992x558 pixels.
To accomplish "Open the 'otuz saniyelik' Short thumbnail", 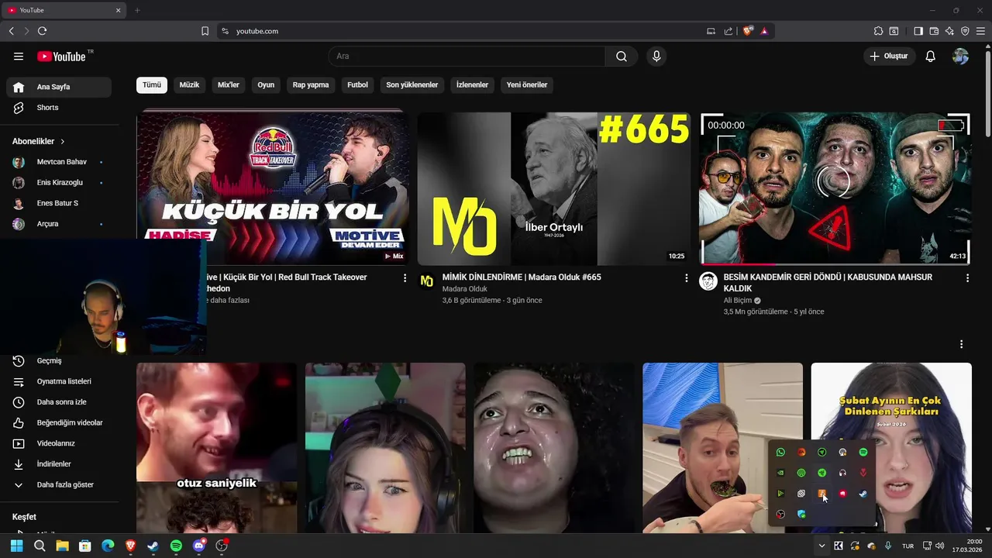I will point(216,448).
